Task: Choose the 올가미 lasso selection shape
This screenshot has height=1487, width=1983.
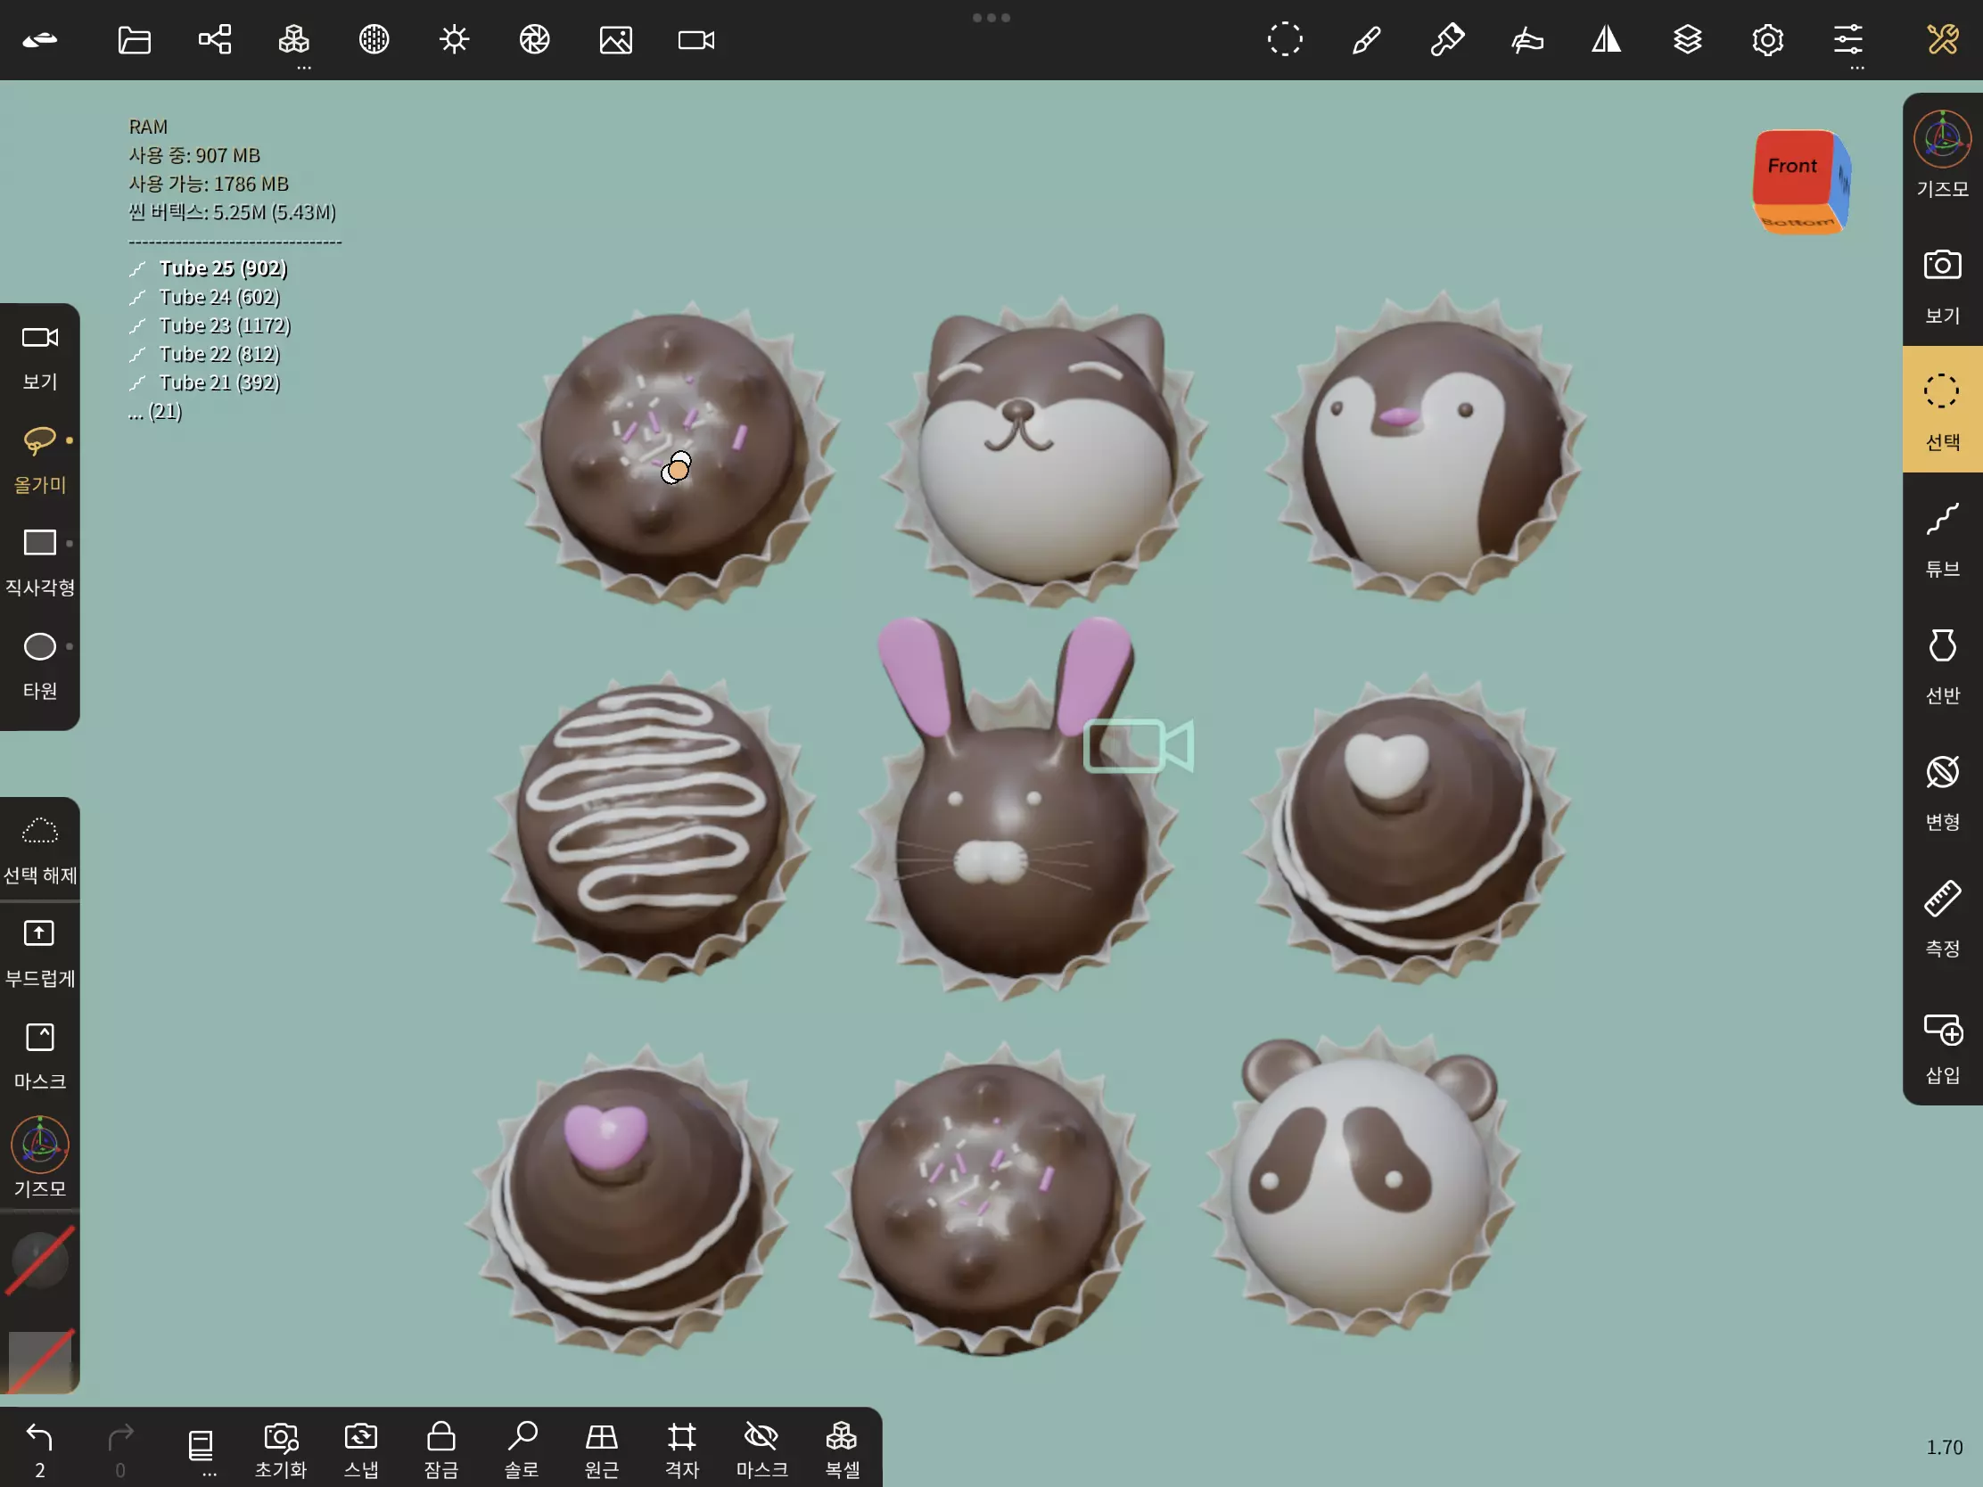Action: click(x=39, y=460)
